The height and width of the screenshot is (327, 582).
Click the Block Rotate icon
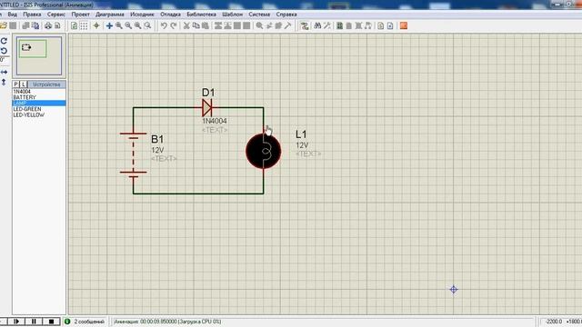(236, 25)
